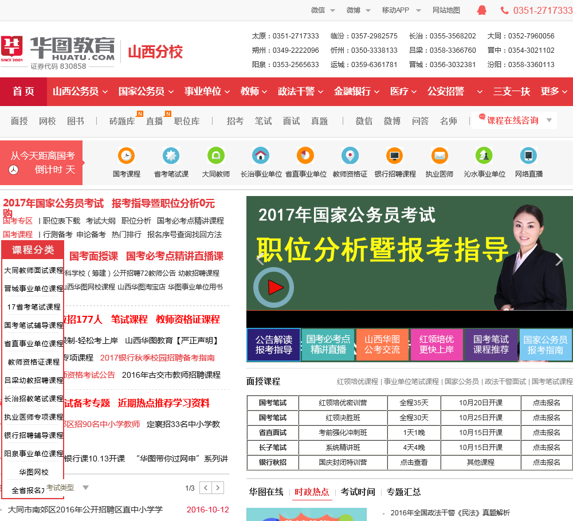Open the 职位表下载 link
This screenshot has width=573, height=521.
[61, 221]
